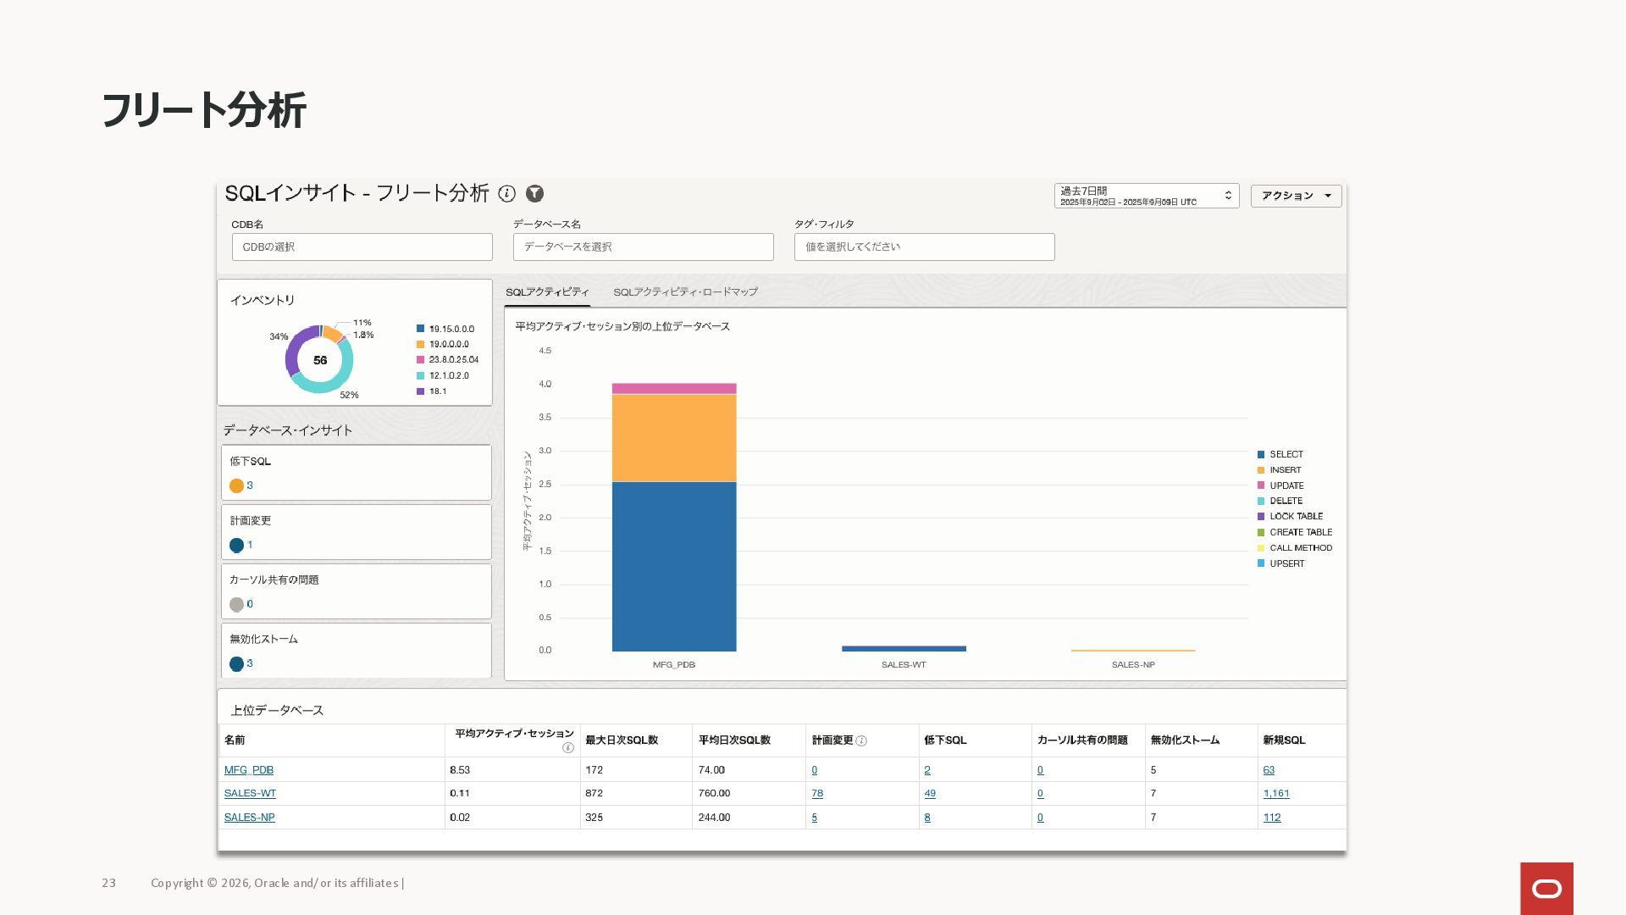Click the gray circle under カーソル共有の問題
Image resolution: width=1626 pixels, height=915 pixels.
[236, 605]
